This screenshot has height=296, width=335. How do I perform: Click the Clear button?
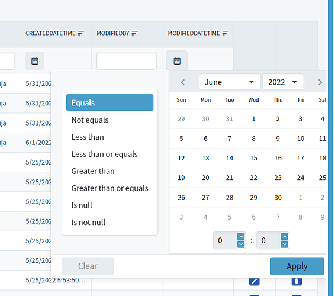coord(88,266)
